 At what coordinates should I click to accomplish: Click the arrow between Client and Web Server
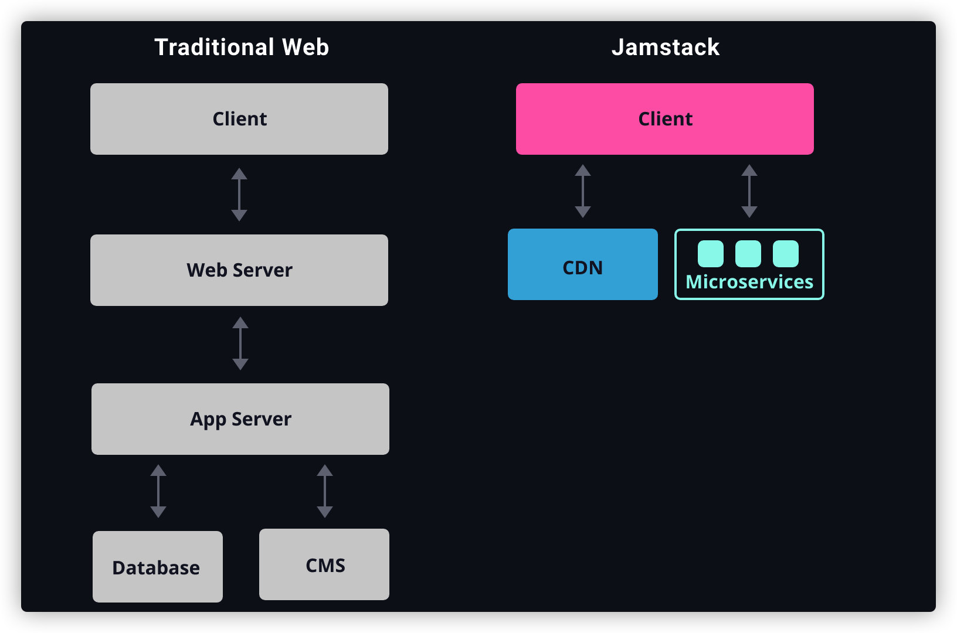coord(239,195)
